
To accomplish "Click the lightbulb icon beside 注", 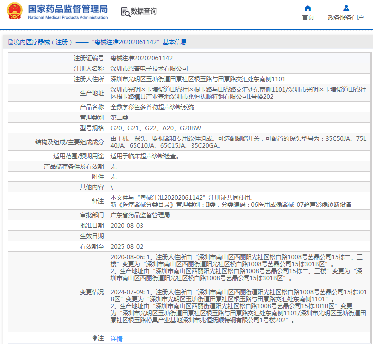I will [95, 338].
